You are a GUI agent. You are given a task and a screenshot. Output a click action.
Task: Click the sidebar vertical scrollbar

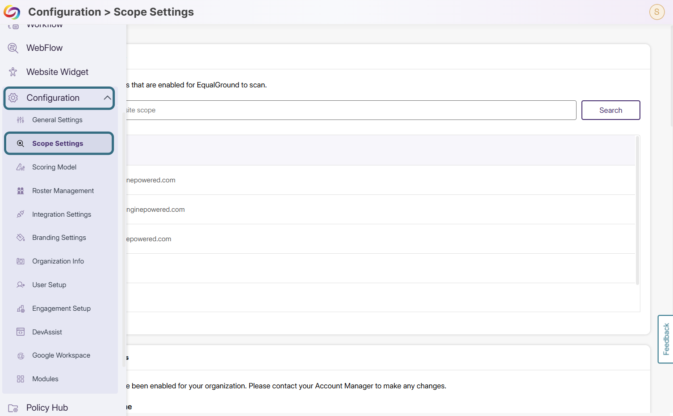124,239
